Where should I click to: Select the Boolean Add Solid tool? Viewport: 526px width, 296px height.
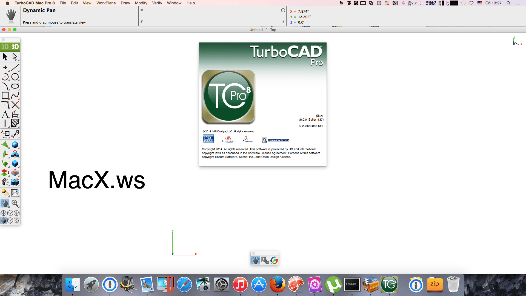click(15, 182)
